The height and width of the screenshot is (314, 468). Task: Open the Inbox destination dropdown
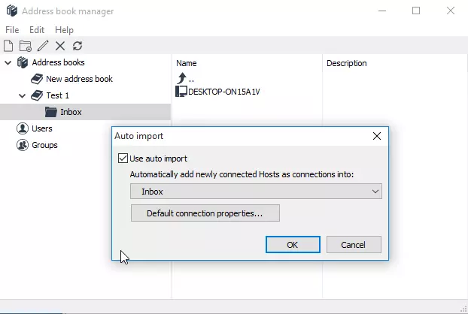[x=256, y=192]
